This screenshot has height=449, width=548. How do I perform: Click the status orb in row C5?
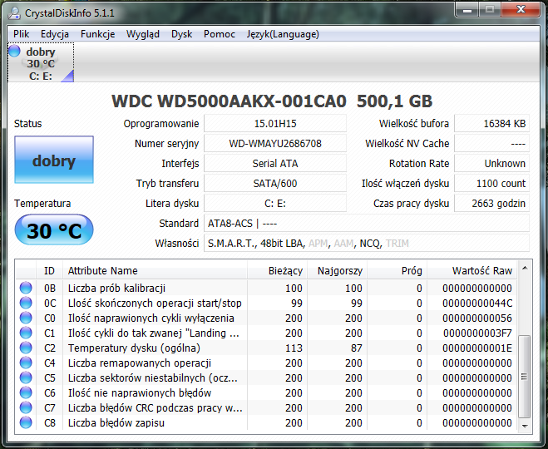tap(26, 378)
